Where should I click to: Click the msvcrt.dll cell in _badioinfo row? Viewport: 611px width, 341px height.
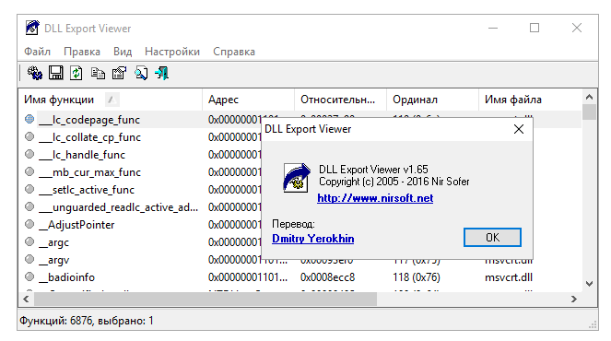(x=509, y=277)
